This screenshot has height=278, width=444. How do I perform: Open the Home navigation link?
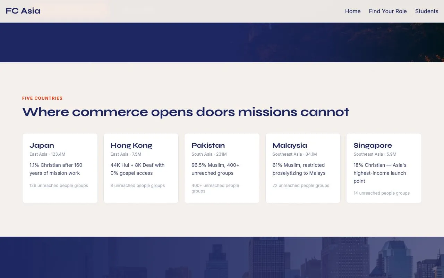pos(352,11)
